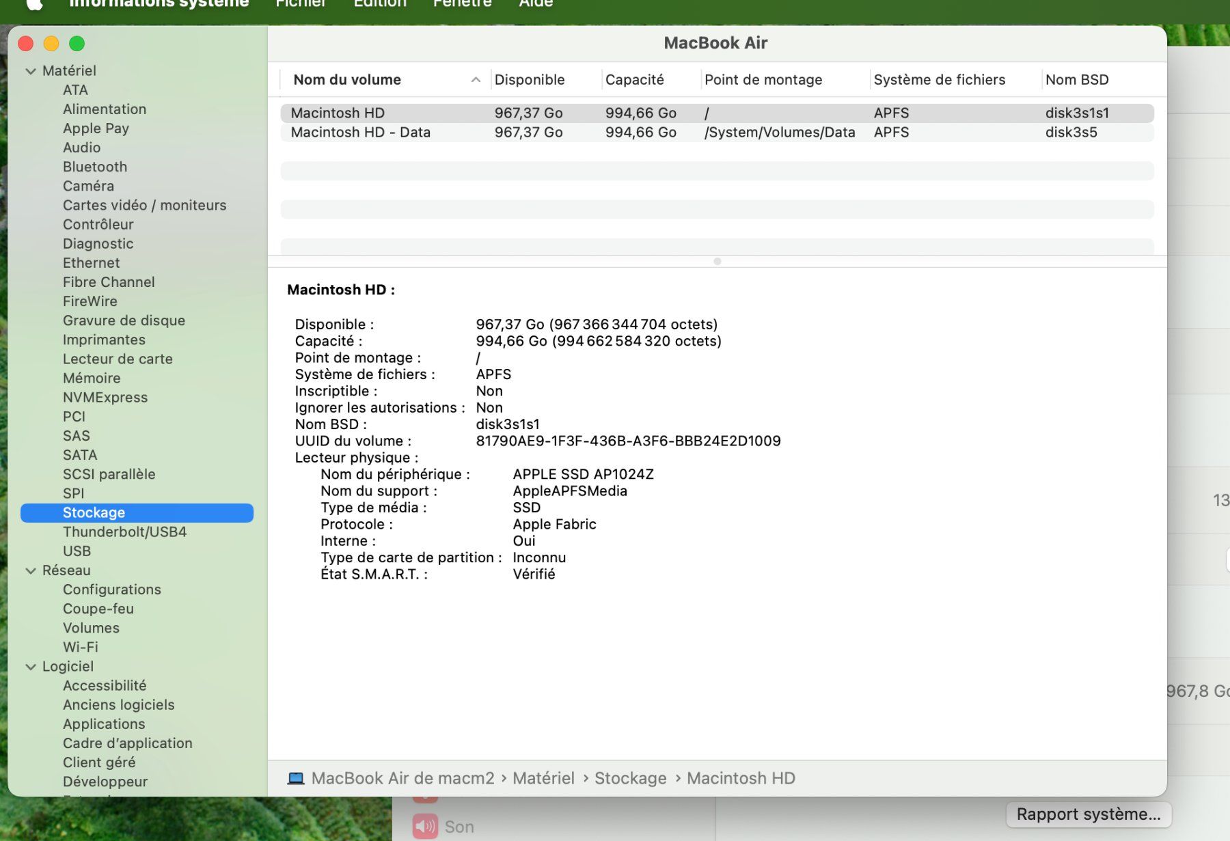Select SCSI parallèle in the sidebar
The width and height of the screenshot is (1230, 841).
(109, 474)
